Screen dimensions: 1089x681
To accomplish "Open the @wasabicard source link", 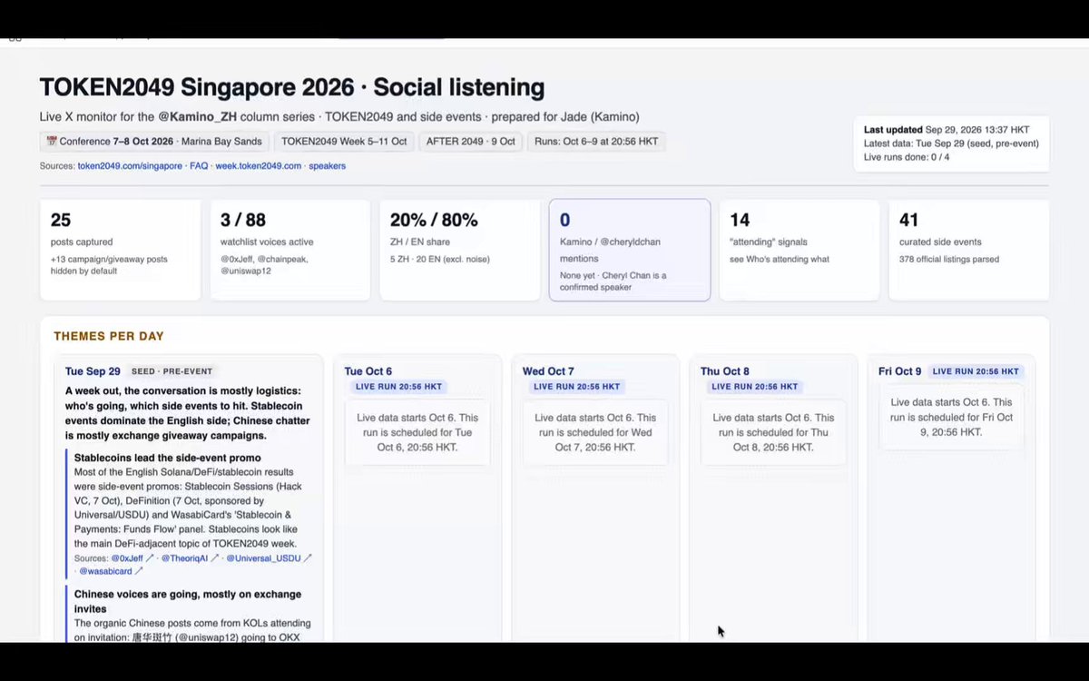I will (x=111, y=571).
